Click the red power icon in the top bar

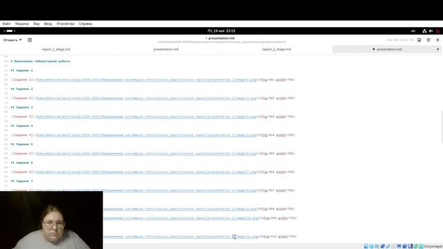(438, 30)
